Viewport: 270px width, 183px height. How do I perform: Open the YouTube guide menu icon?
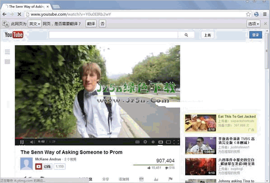click(7, 52)
